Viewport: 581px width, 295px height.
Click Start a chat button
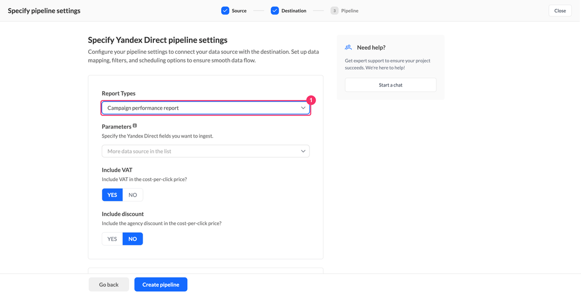[391, 85]
